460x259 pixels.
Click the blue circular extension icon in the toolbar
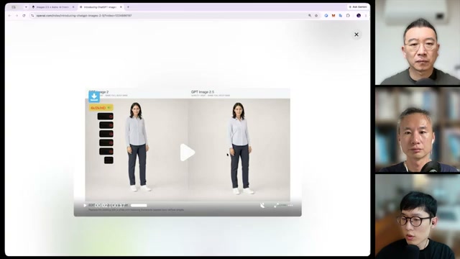326,16
